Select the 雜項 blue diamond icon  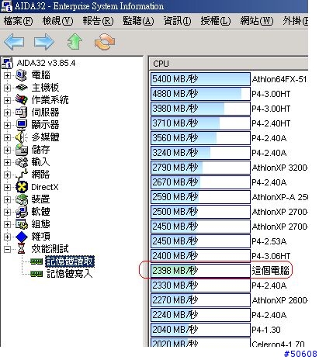pos(22,237)
